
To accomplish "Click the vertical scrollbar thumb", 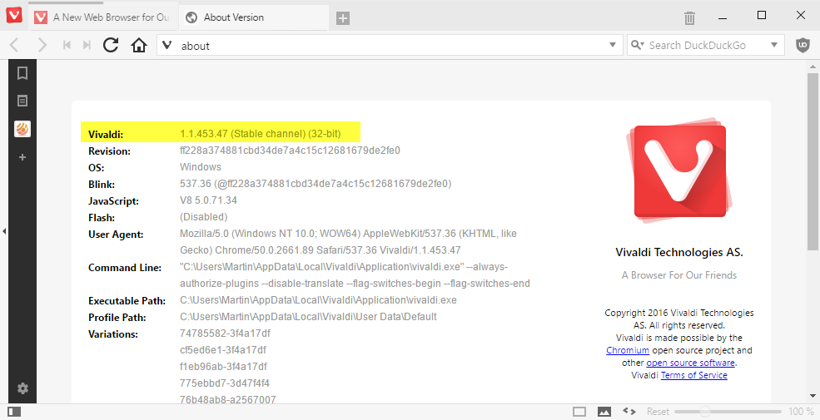I will [x=813, y=162].
